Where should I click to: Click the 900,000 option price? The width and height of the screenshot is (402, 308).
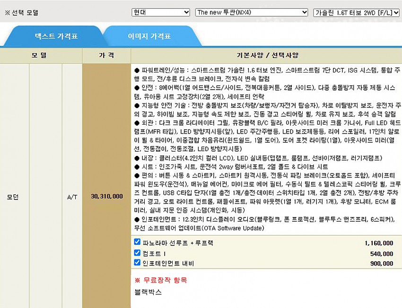pos(381,263)
